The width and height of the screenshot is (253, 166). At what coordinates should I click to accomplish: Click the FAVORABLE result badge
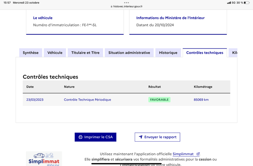click(159, 100)
